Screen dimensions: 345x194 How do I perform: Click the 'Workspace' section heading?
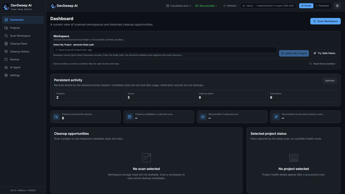pos(61,36)
